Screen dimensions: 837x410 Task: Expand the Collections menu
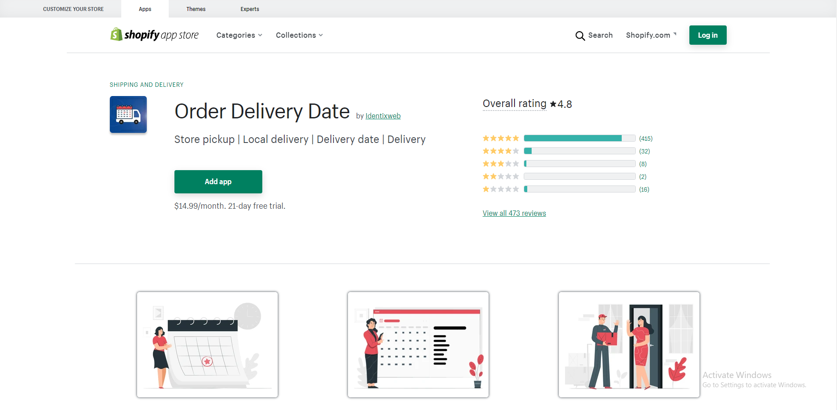(x=299, y=35)
